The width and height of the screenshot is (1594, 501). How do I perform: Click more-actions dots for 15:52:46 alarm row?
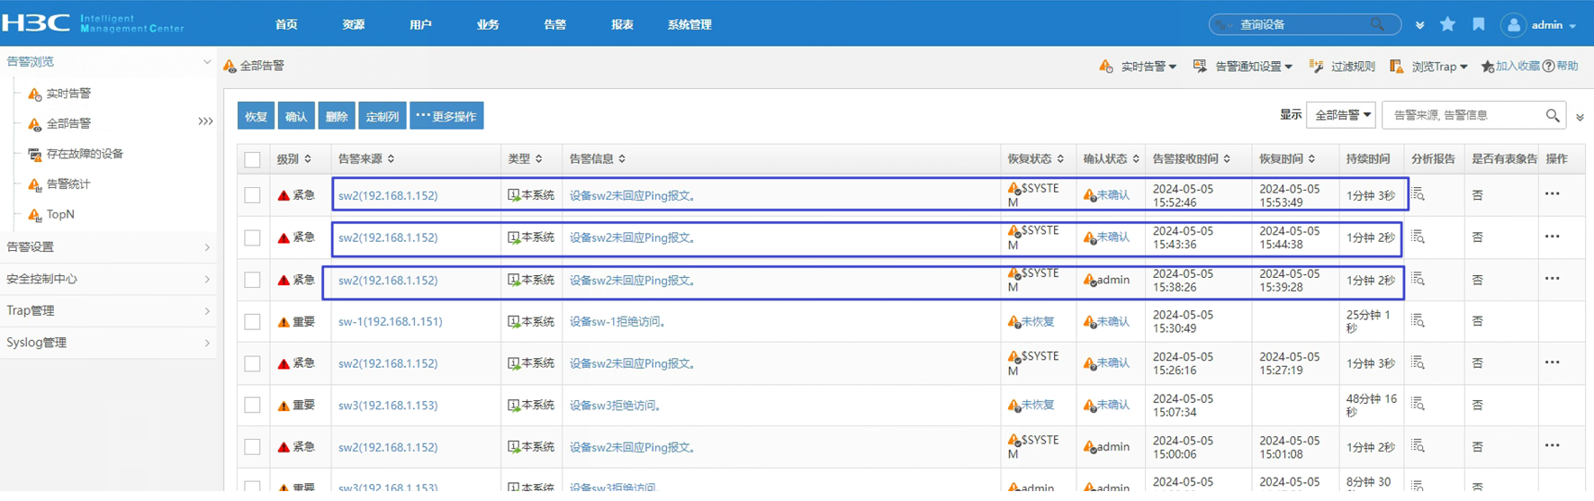pos(1553,193)
